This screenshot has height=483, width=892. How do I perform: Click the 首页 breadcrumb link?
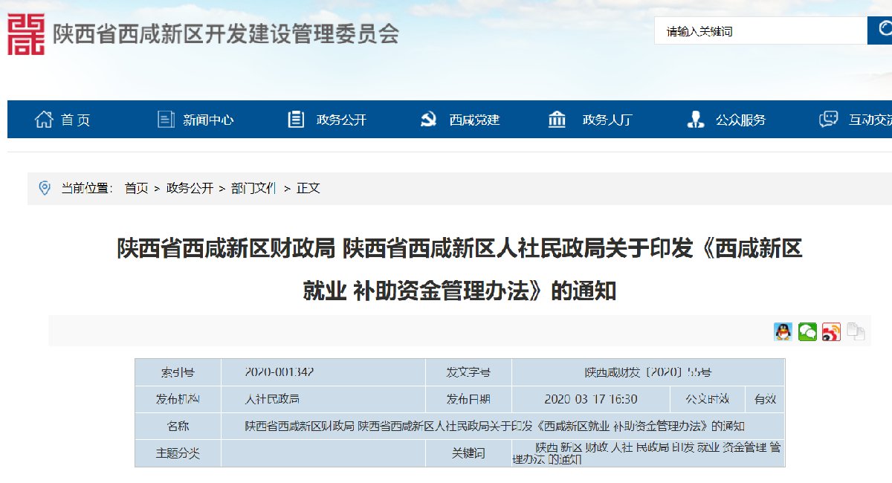[x=136, y=189]
